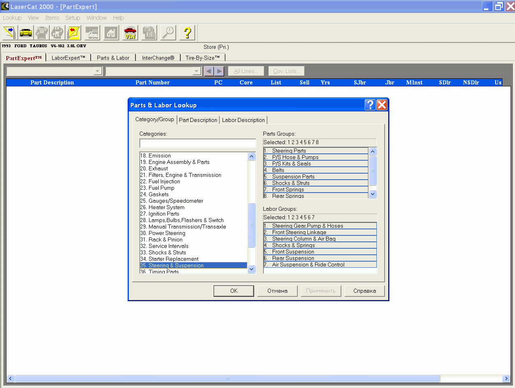Viewport: 515px width, 388px height.
Task: Click the yellow question mark help icon
Action: point(187,33)
